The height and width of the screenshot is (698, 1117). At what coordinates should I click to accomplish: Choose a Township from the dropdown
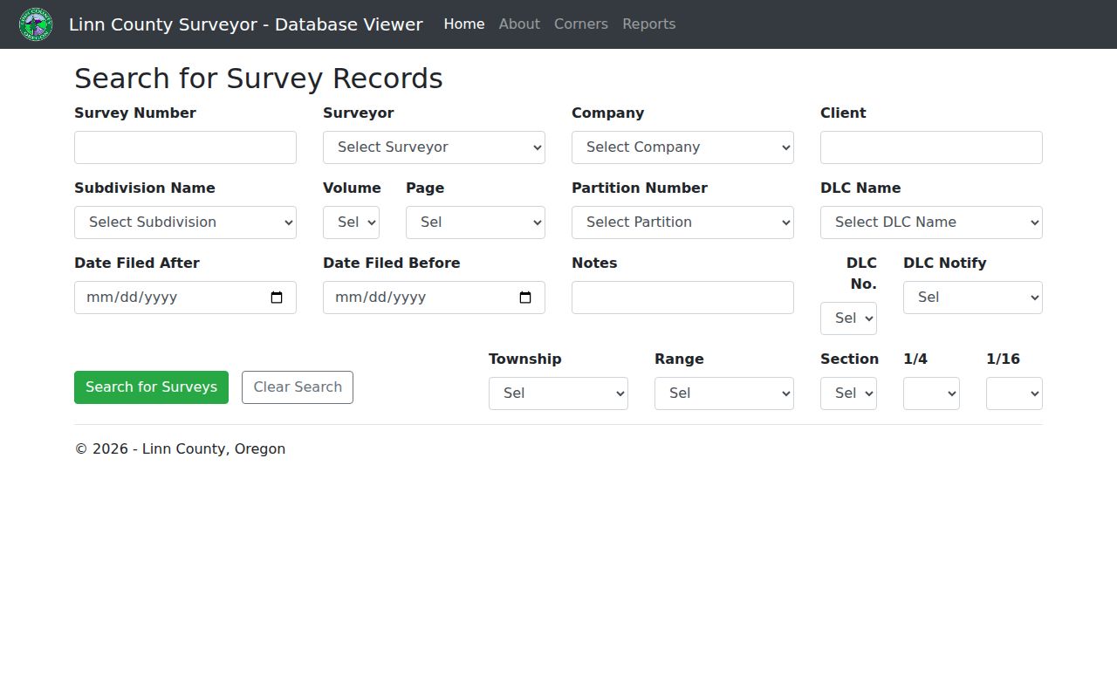point(558,393)
